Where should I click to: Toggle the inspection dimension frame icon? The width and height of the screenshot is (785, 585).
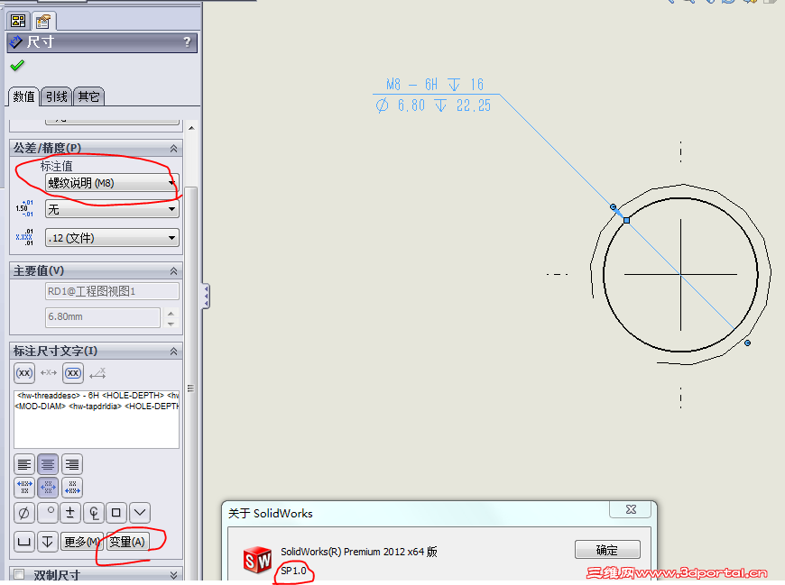tap(73, 373)
